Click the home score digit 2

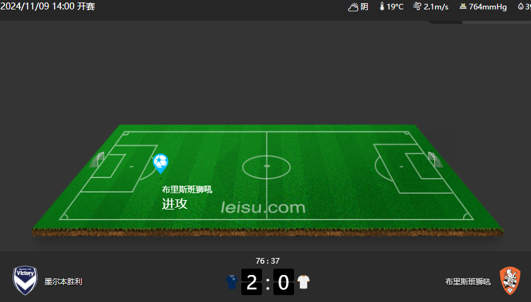click(251, 282)
